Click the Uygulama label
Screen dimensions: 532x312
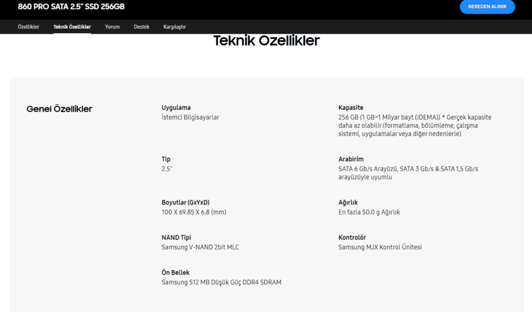[176, 108]
